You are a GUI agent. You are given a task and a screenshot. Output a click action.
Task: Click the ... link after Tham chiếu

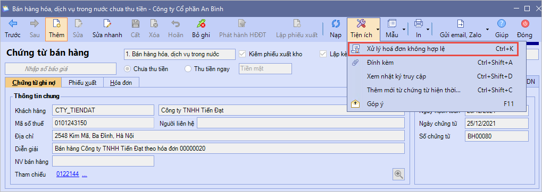[85, 174]
